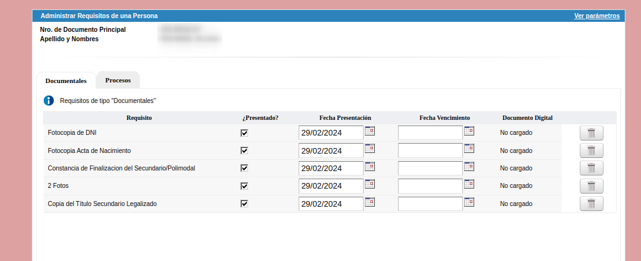
Task: Focus Fecha Vencimiento field for 2 Fotos
Action: click(430, 186)
